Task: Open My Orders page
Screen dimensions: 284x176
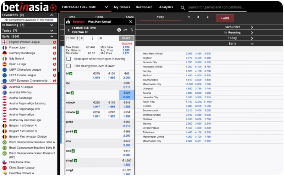Action: (x=122, y=7)
